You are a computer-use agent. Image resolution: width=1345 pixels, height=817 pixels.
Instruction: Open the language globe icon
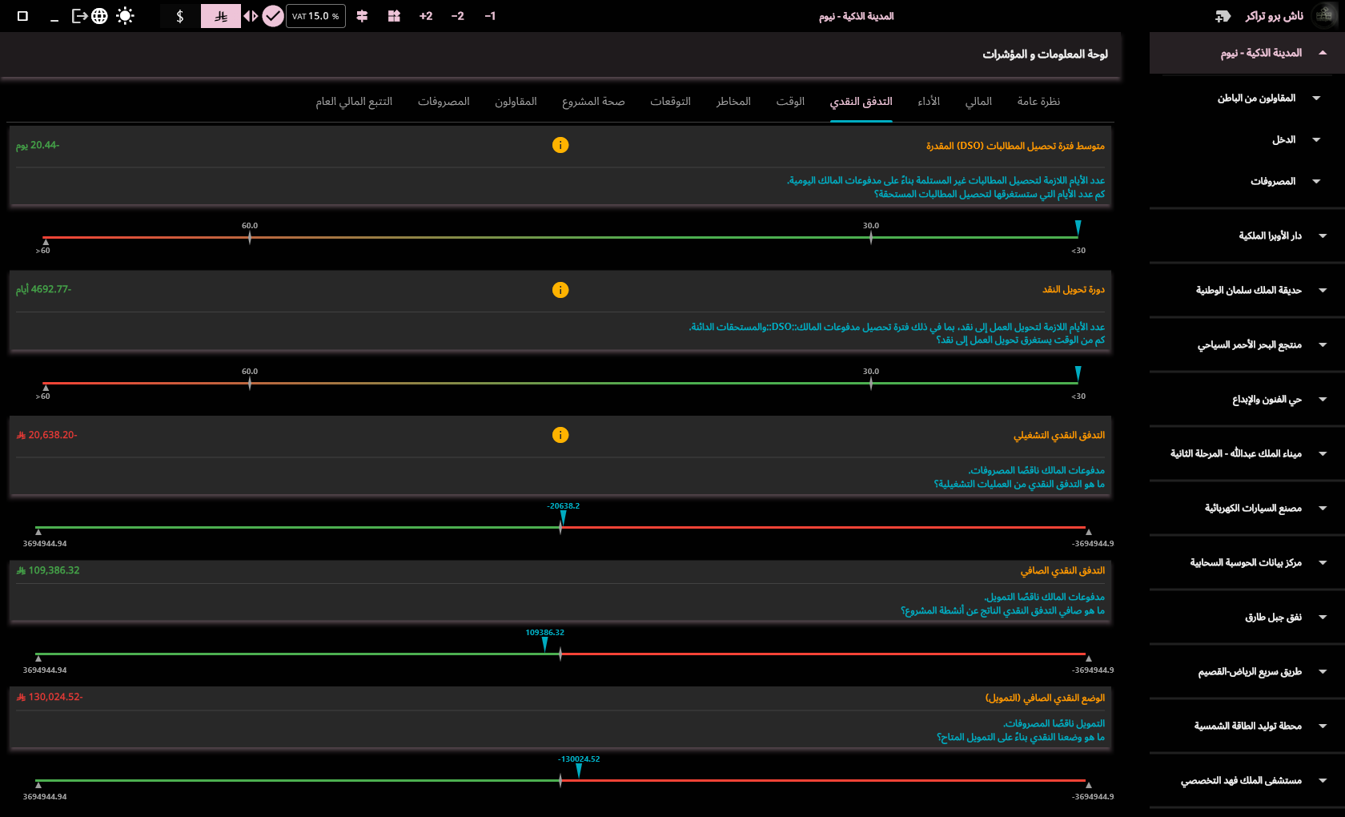pyautogui.click(x=99, y=16)
